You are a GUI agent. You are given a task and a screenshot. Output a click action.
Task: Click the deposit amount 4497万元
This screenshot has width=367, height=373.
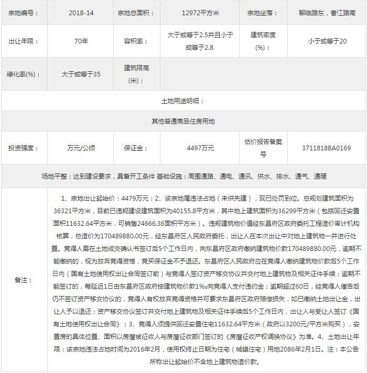[200, 148]
